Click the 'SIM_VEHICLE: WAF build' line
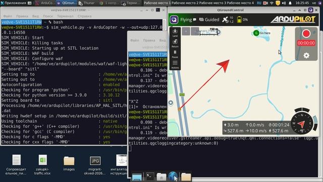This screenshot has height=182, width=323. coord(27,53)
